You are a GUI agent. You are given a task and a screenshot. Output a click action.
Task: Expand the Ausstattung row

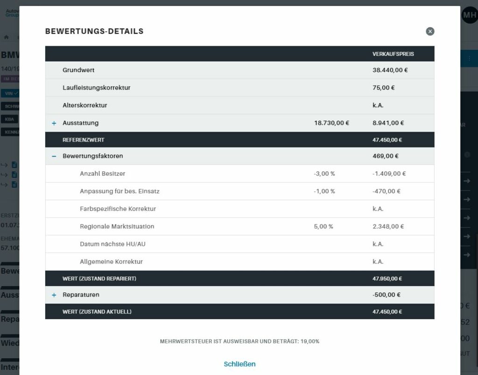click(54, 123)
